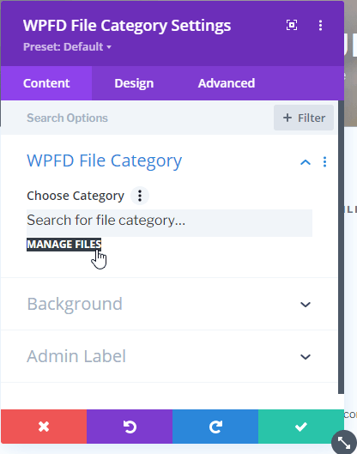Image resolution: width=357 pixels, height=454 pixels.
Task: Undo the last change via purple arrow
Action: point(130,427)
